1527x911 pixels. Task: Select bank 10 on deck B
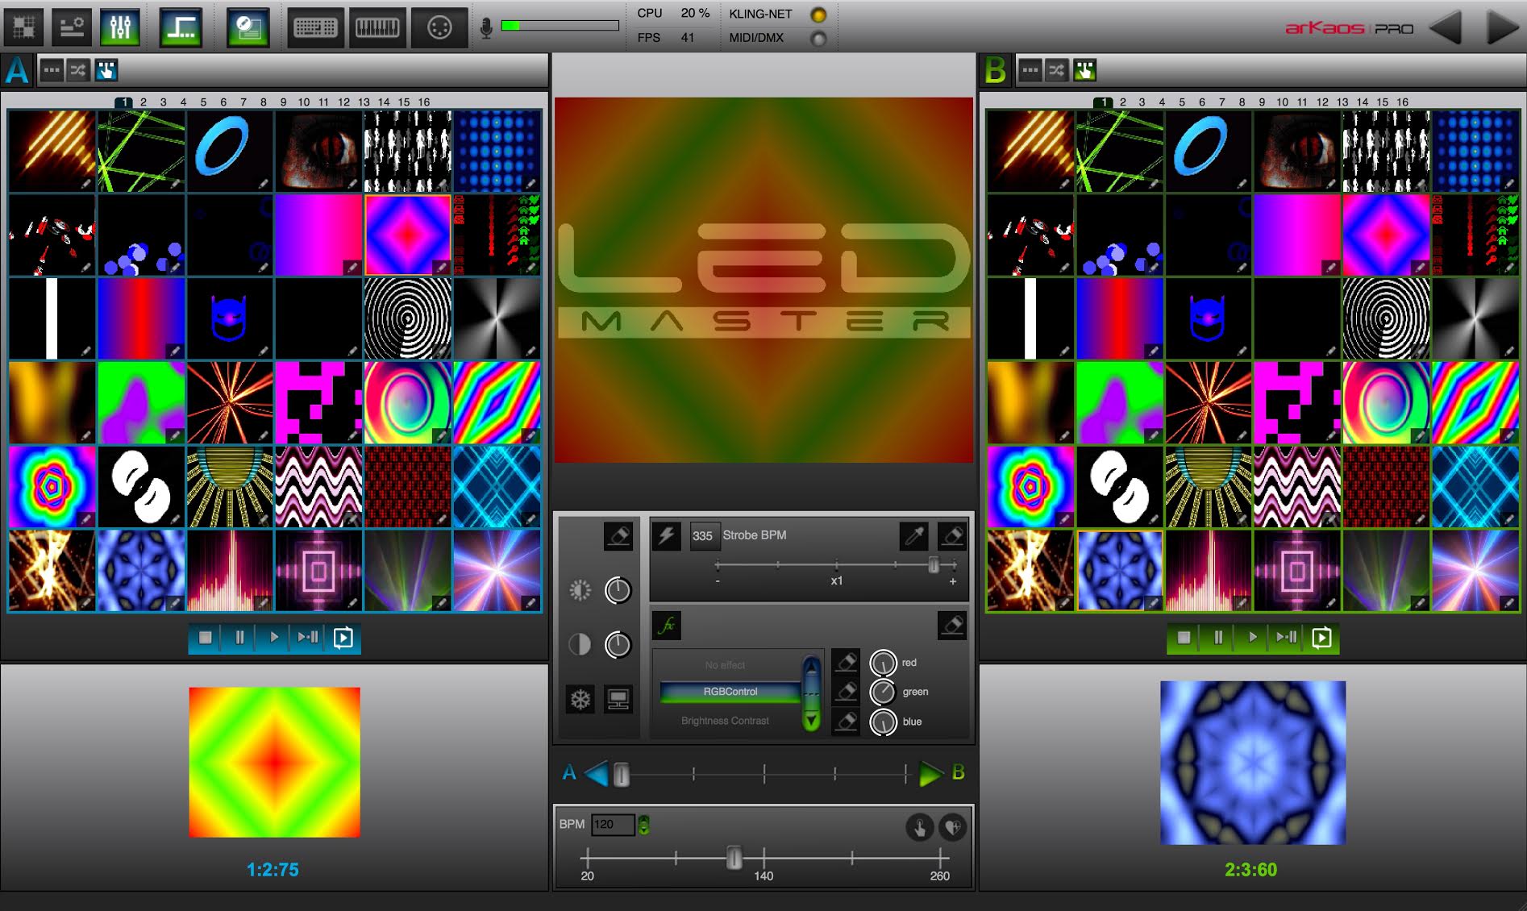tap(1282, 102)
